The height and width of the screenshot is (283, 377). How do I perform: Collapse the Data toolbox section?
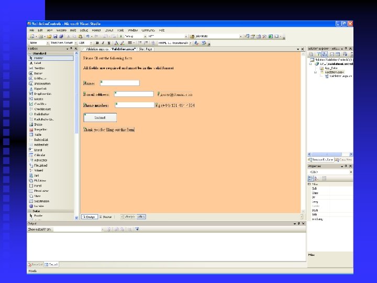30,211
